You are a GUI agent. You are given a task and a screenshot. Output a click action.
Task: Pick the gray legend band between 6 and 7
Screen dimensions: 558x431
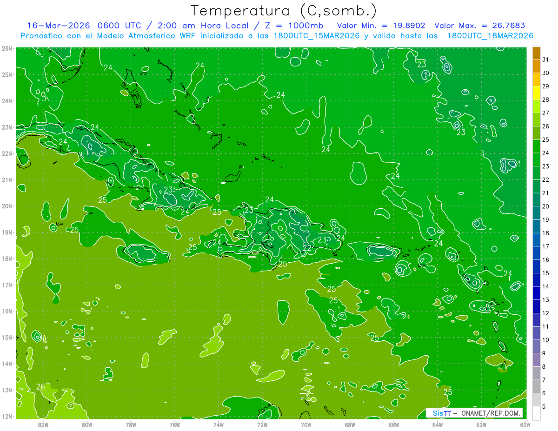click(536, 386)
